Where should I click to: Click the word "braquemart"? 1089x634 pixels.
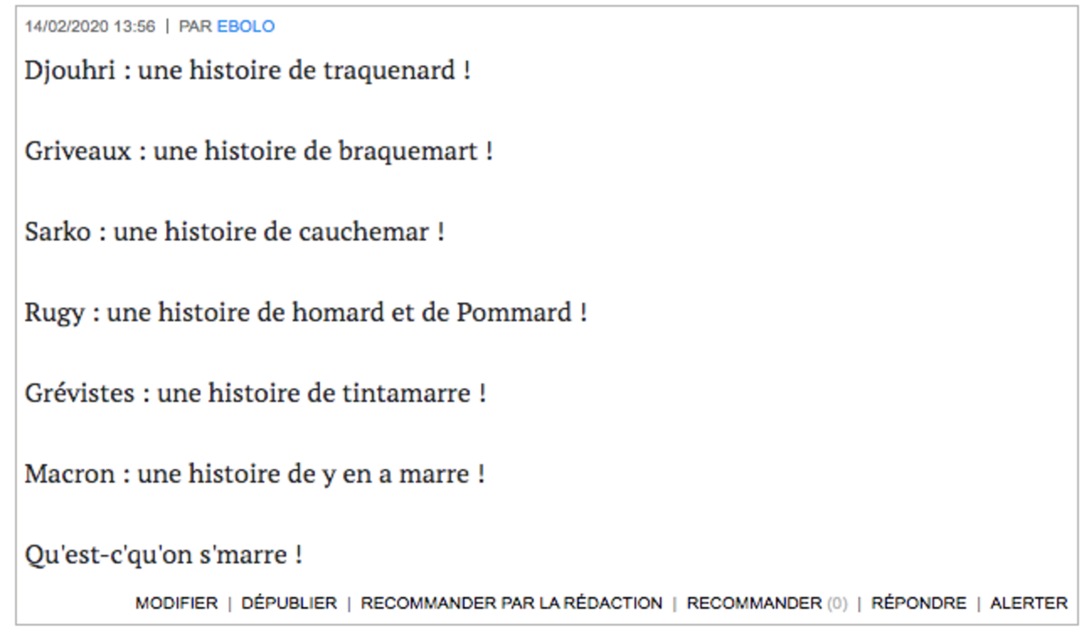[408, 151]
